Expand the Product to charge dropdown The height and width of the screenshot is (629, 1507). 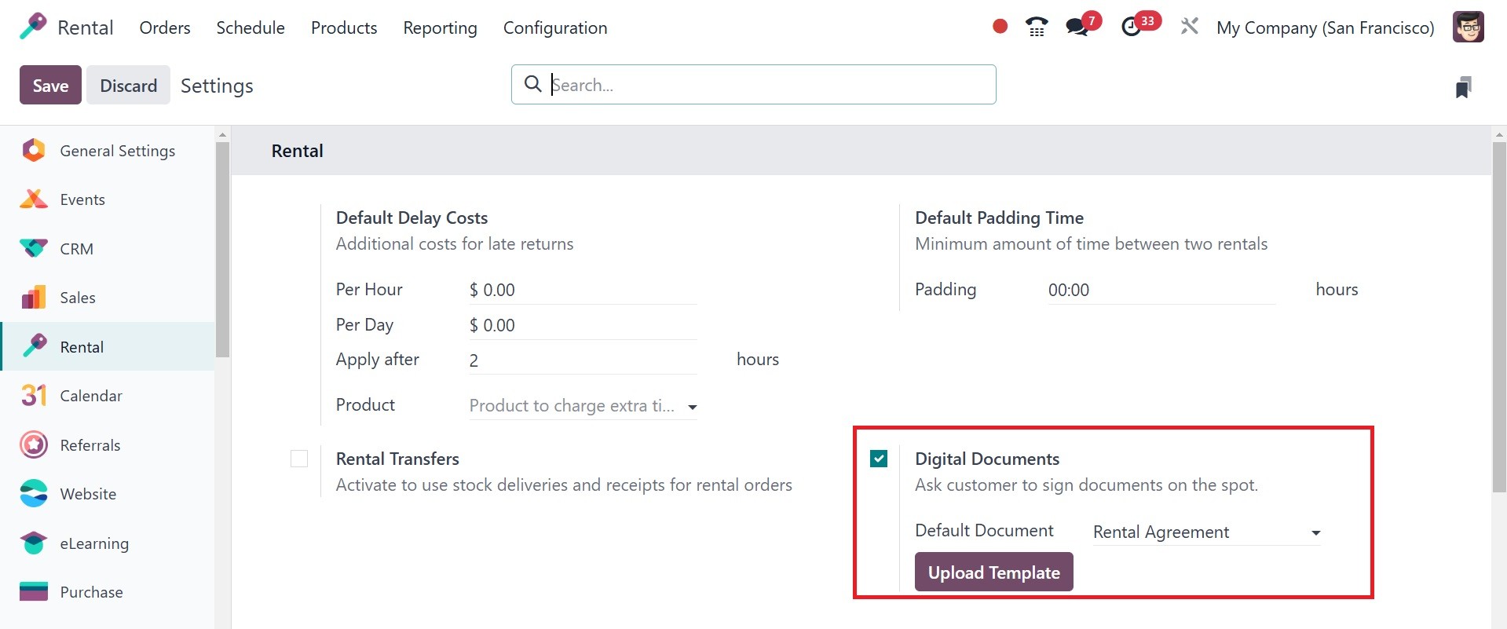pos(692,407)
